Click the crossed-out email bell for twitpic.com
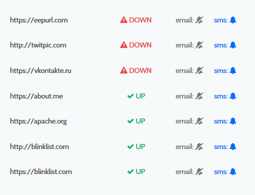255x195 pixels. click(x=199, y=45)
